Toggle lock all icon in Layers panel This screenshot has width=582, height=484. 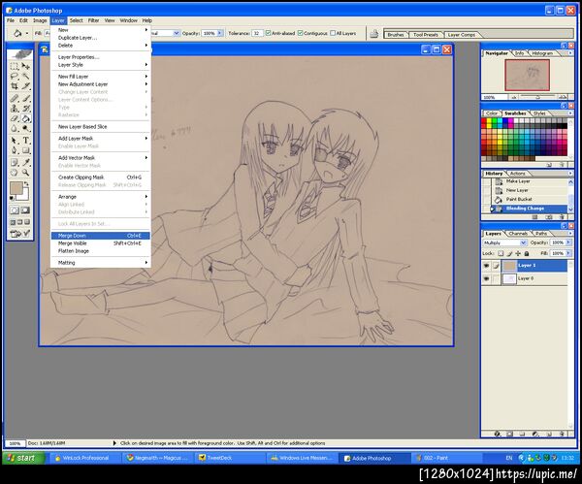coord(527,254)
